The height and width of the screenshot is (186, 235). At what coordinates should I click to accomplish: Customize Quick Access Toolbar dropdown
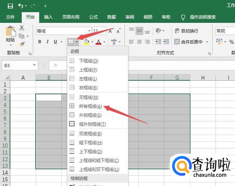[45, 6]
